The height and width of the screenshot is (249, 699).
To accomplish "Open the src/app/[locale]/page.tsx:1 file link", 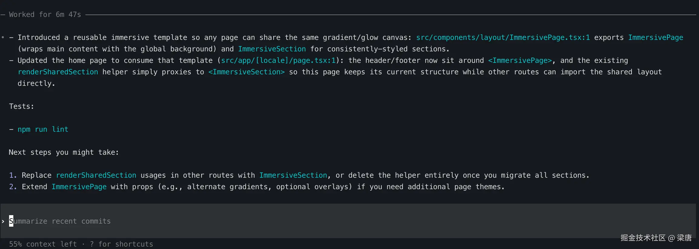I will (x=278, y=60).
